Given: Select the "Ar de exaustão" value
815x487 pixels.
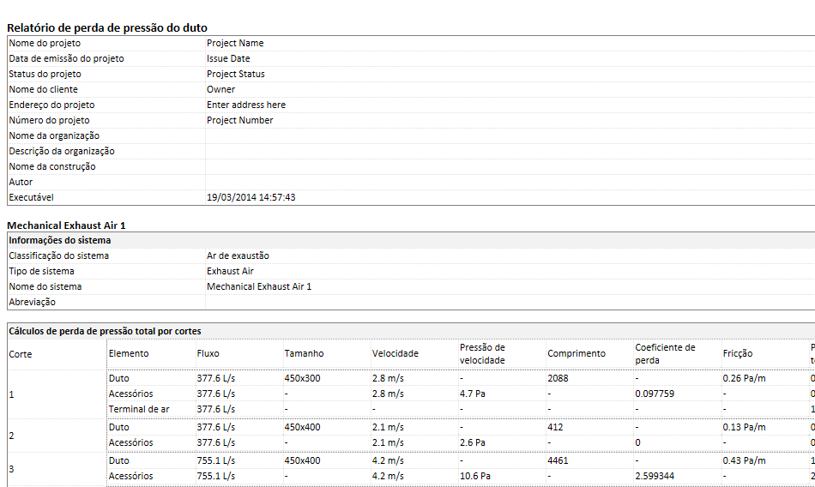Looking at the screenshot, I should (x=238, y=256).
